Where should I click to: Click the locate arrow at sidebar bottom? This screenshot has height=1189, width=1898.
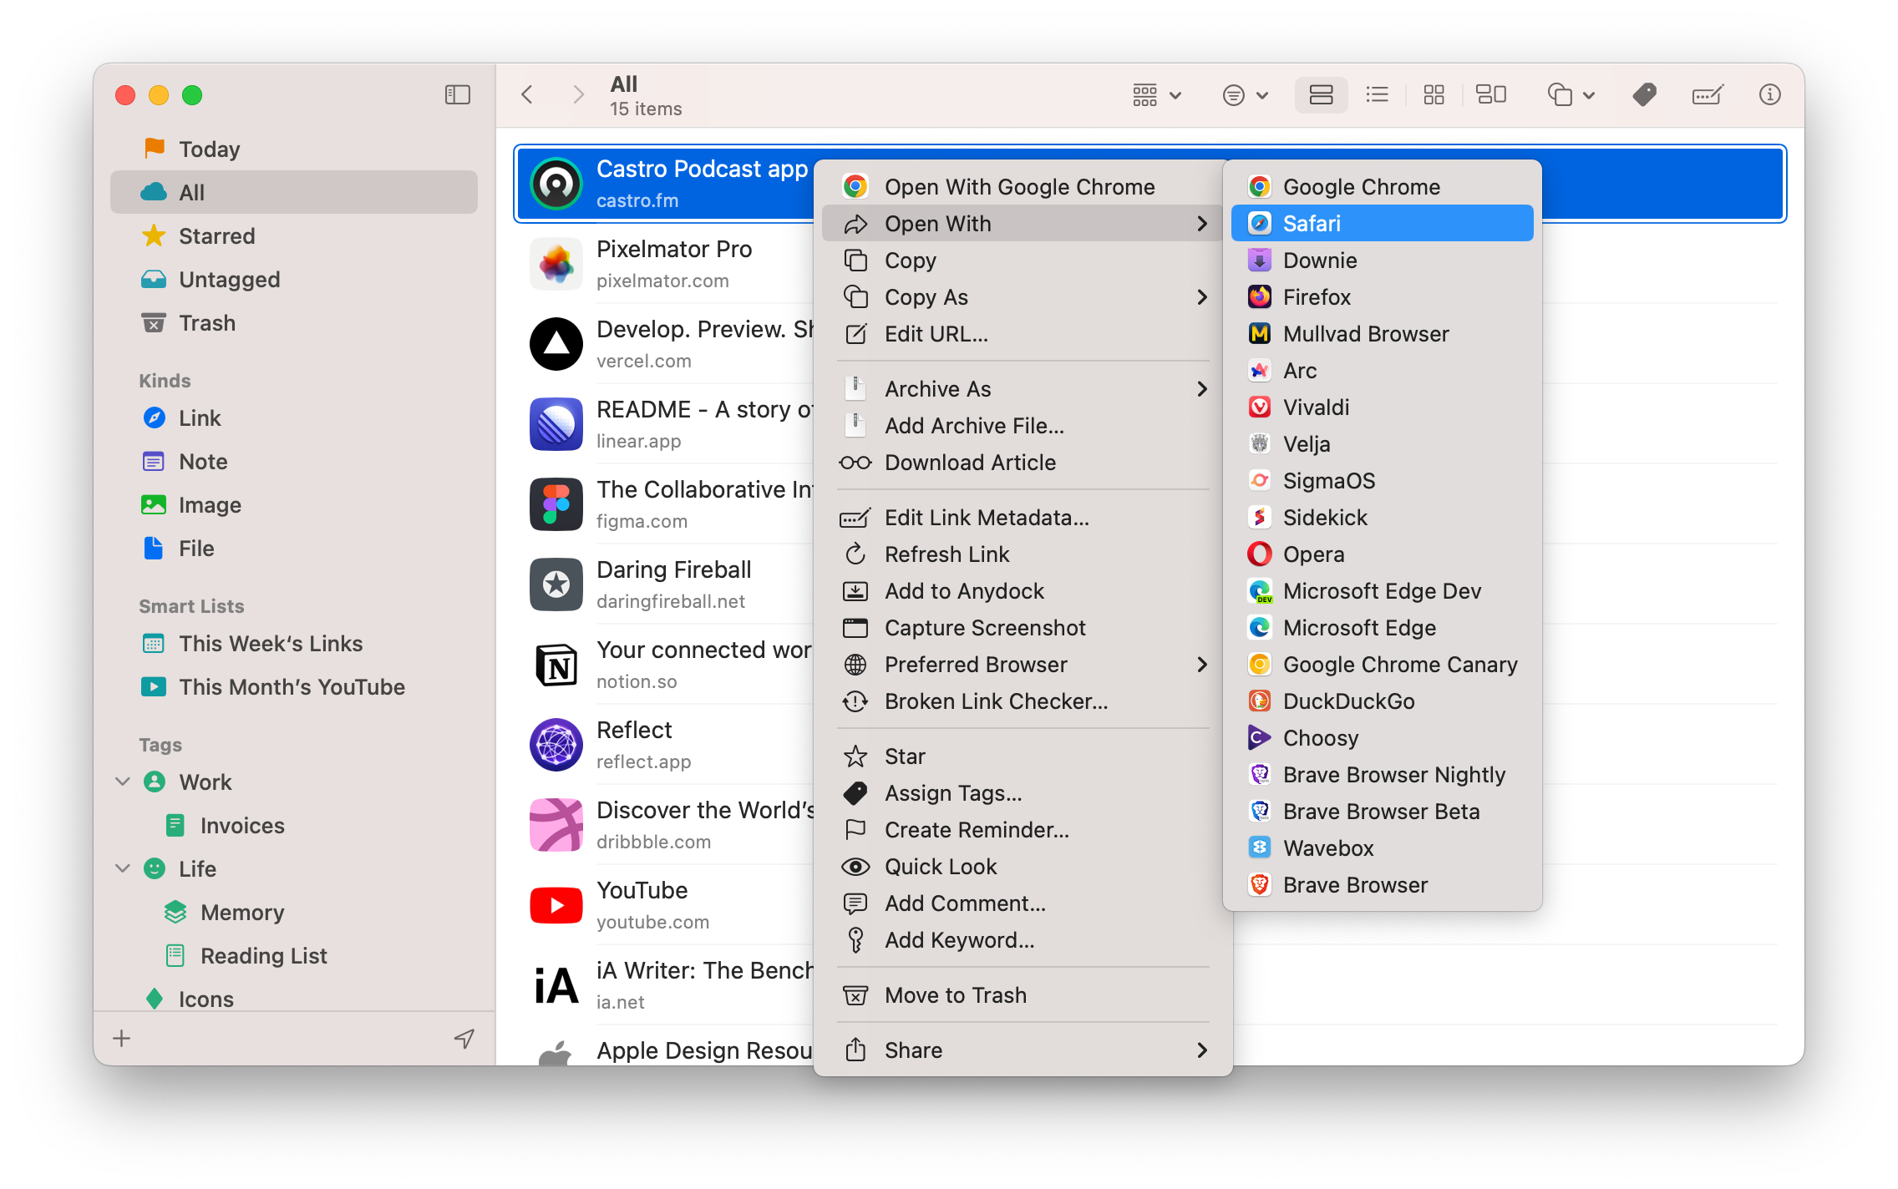coord(464,1038)
